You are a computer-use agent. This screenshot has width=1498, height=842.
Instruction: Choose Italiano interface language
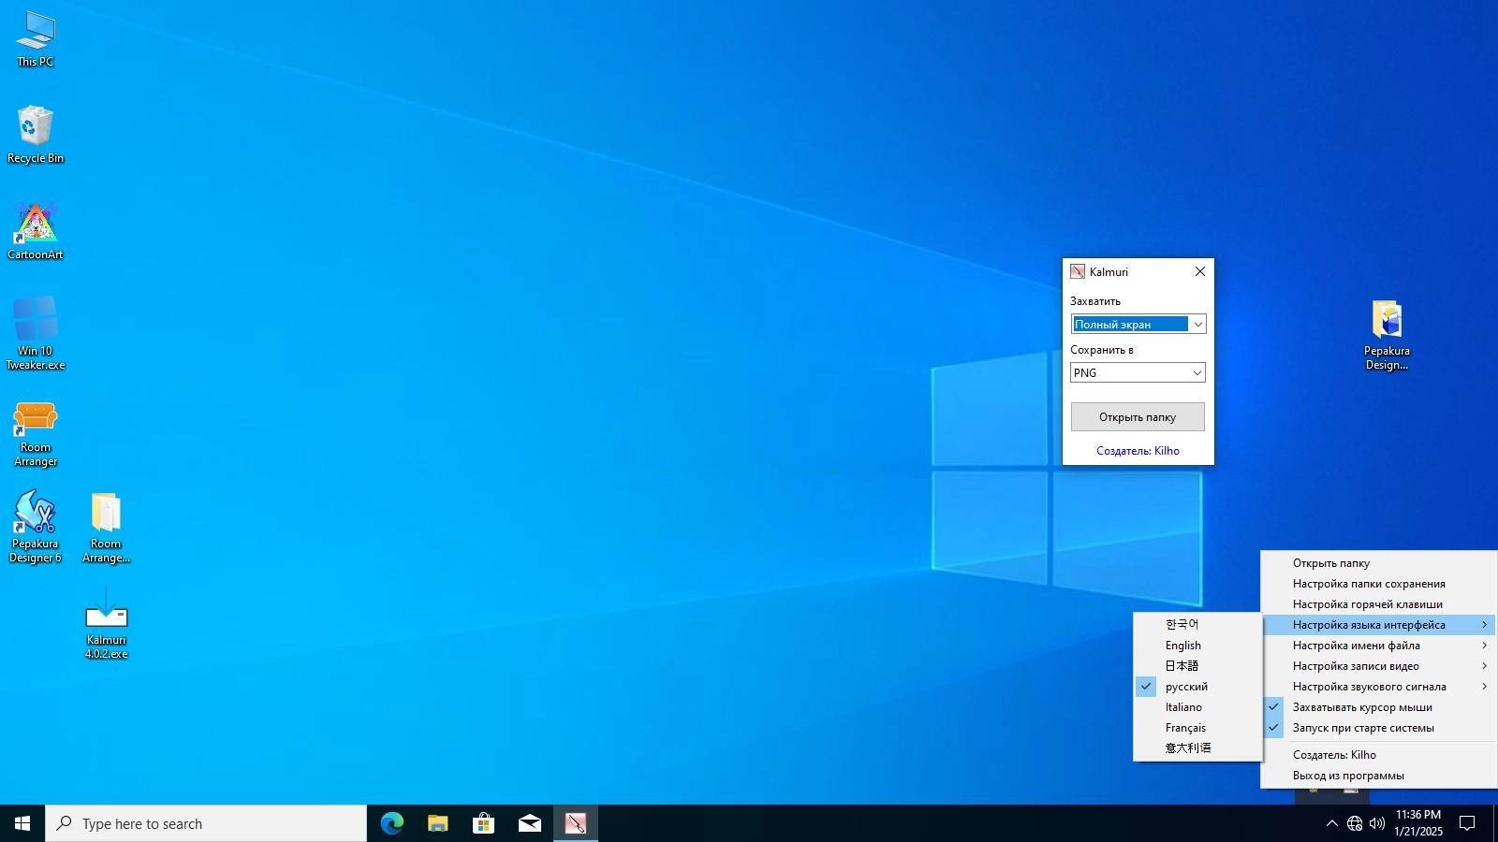tap(1197, 707)
